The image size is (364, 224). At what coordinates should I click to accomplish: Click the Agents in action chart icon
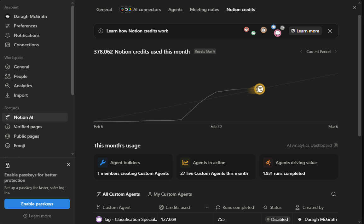185,163
